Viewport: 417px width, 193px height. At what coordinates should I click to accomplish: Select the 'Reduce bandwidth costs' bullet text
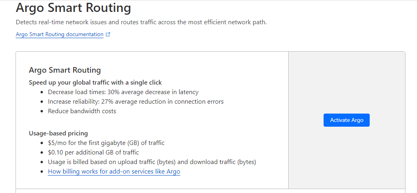pyautogui.click(x=82, y=111)
